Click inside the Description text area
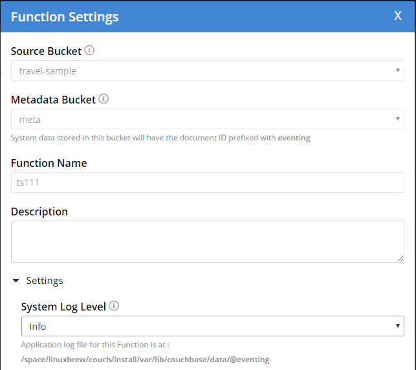416x370 pixels. (208, 242)
